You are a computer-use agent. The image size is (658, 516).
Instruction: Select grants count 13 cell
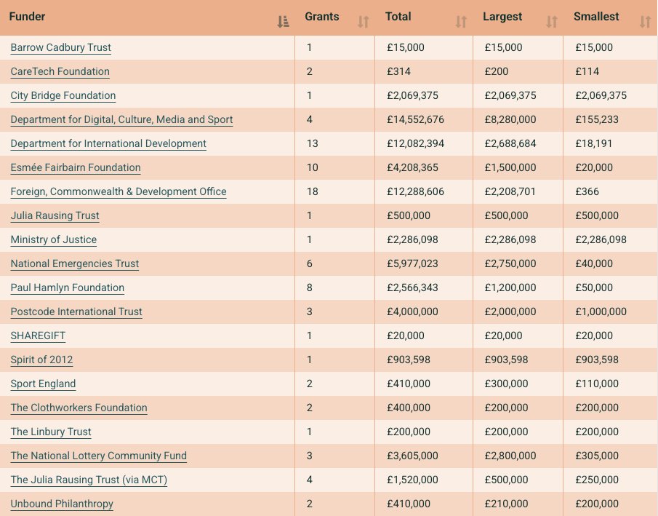(335, 143)
